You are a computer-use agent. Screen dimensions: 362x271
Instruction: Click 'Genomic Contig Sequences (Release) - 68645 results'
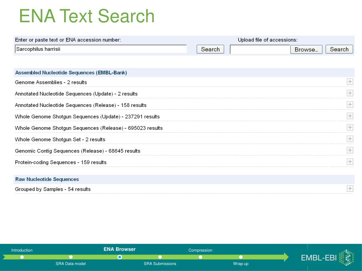coord(77,151)
